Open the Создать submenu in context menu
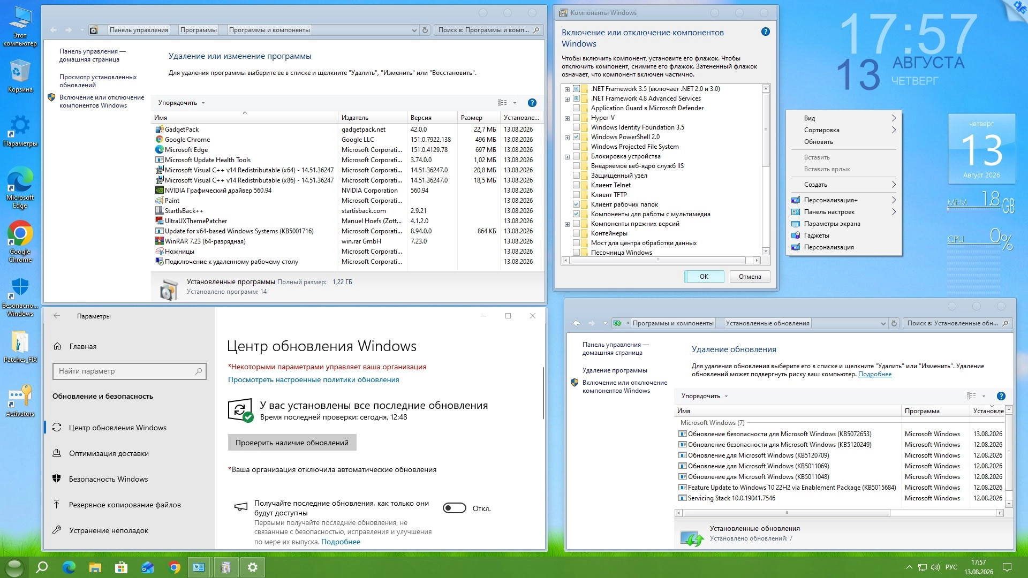1028x578 pixels. tap(844, 185)
